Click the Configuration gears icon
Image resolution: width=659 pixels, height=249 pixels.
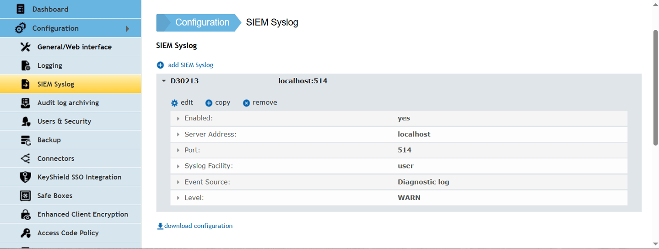click(20, 28)
